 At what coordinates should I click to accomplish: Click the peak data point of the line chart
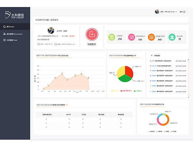[x=62, y=74]
